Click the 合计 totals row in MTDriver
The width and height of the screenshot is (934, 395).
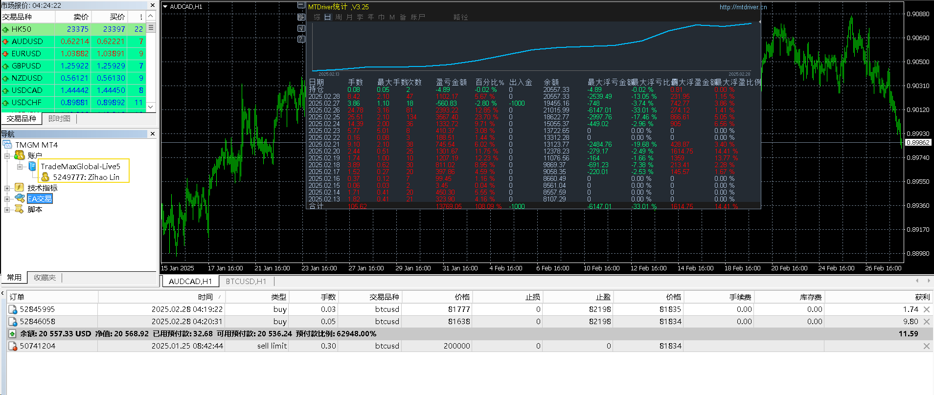533,206
